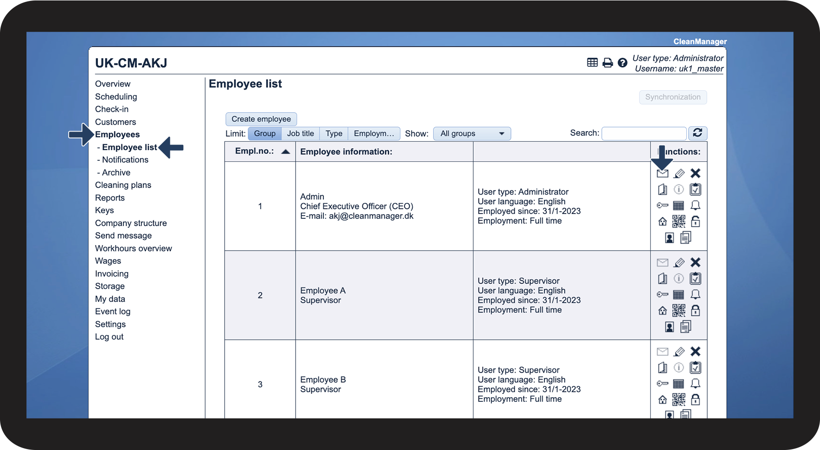Click the bell icon for Employee A

pos(695,294)
